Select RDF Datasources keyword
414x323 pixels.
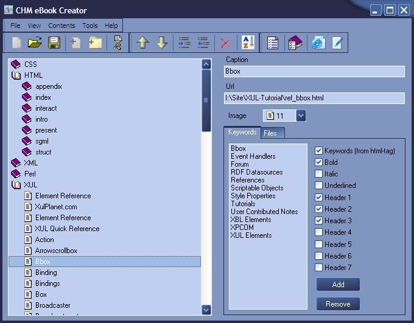pos(257,172)
